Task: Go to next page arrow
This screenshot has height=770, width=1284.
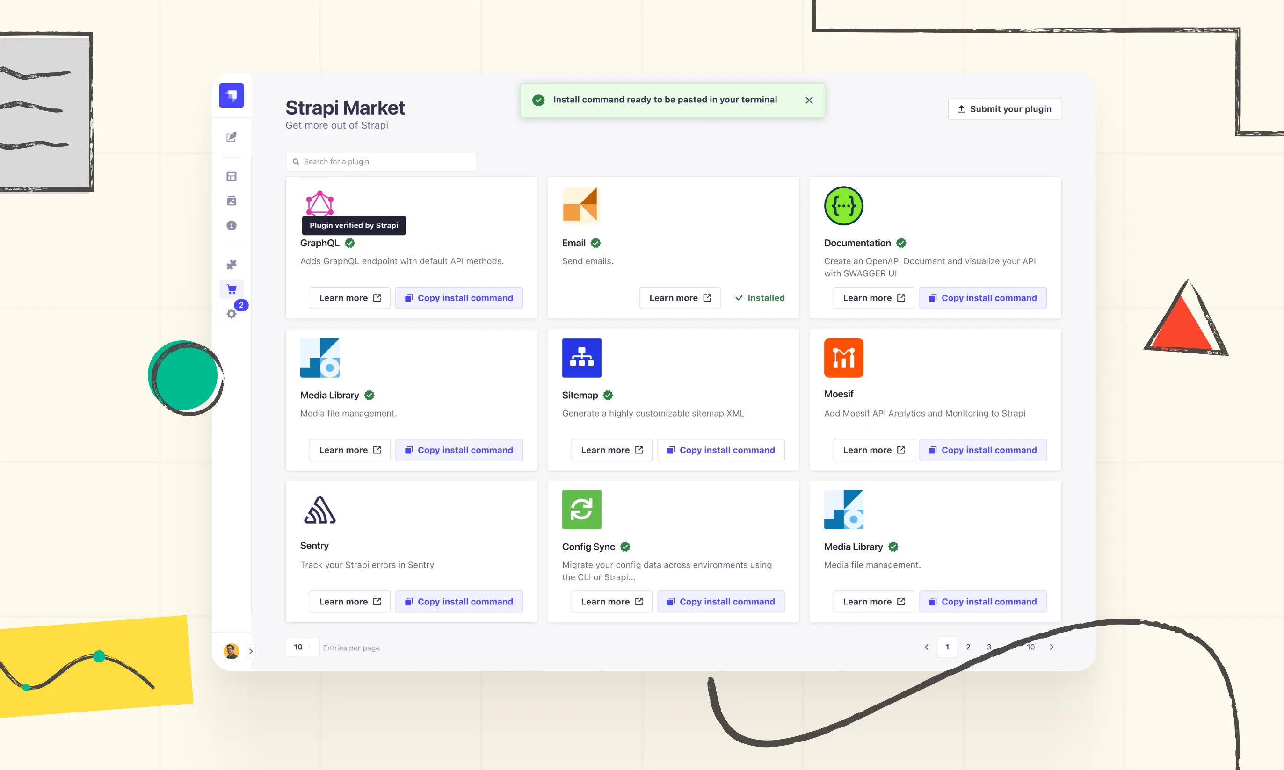Action: click(x=1052, y=647)
